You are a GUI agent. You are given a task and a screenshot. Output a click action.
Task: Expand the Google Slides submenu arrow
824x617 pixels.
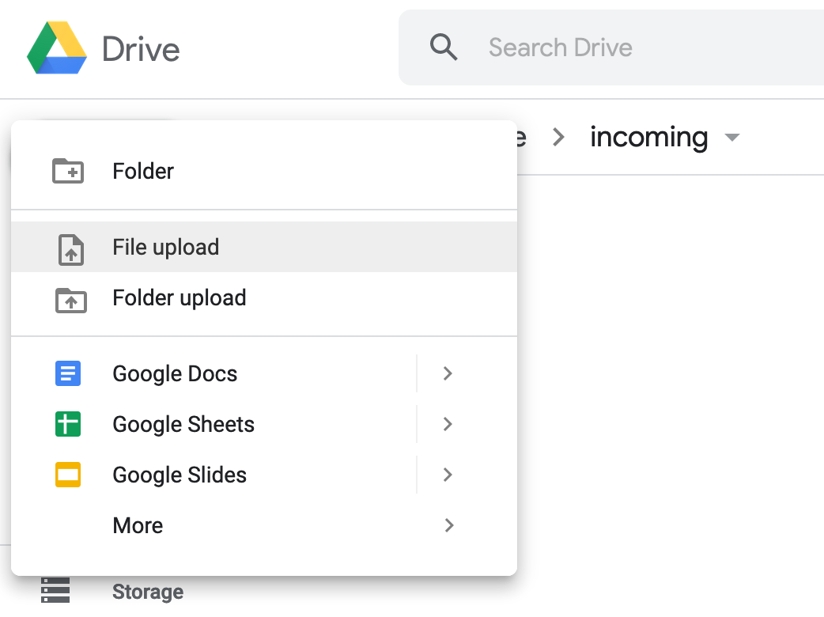click(x=448, y=475)
